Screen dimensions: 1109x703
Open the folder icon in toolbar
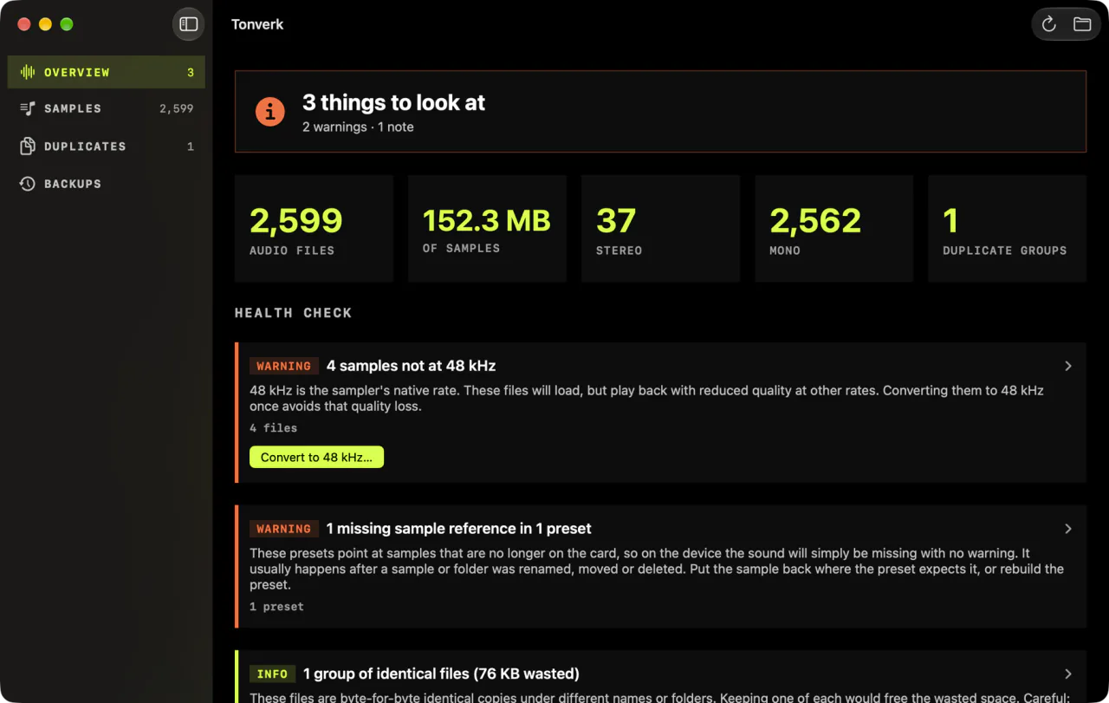click(x=1082, y=24)
